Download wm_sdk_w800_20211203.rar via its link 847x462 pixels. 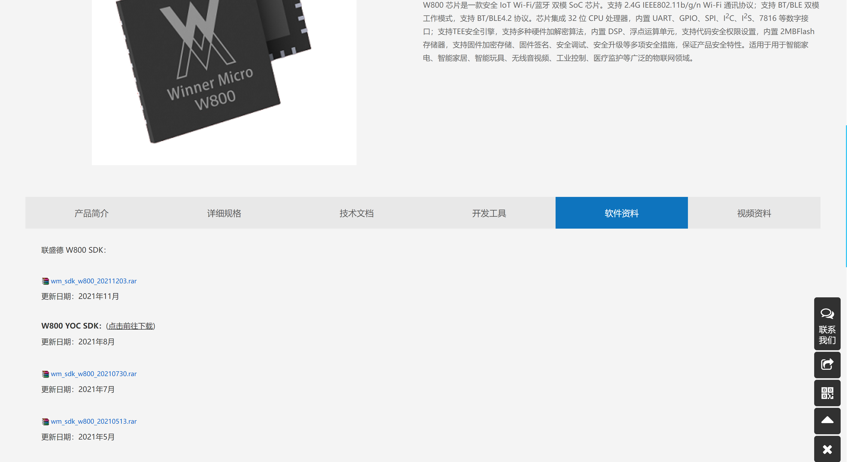click(x=94, y=281)
